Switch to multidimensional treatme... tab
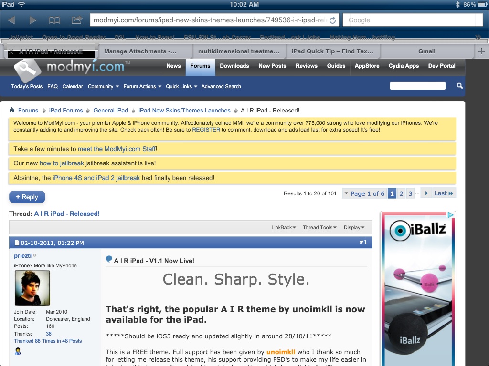The image size is (489, 366). point(239,51)
